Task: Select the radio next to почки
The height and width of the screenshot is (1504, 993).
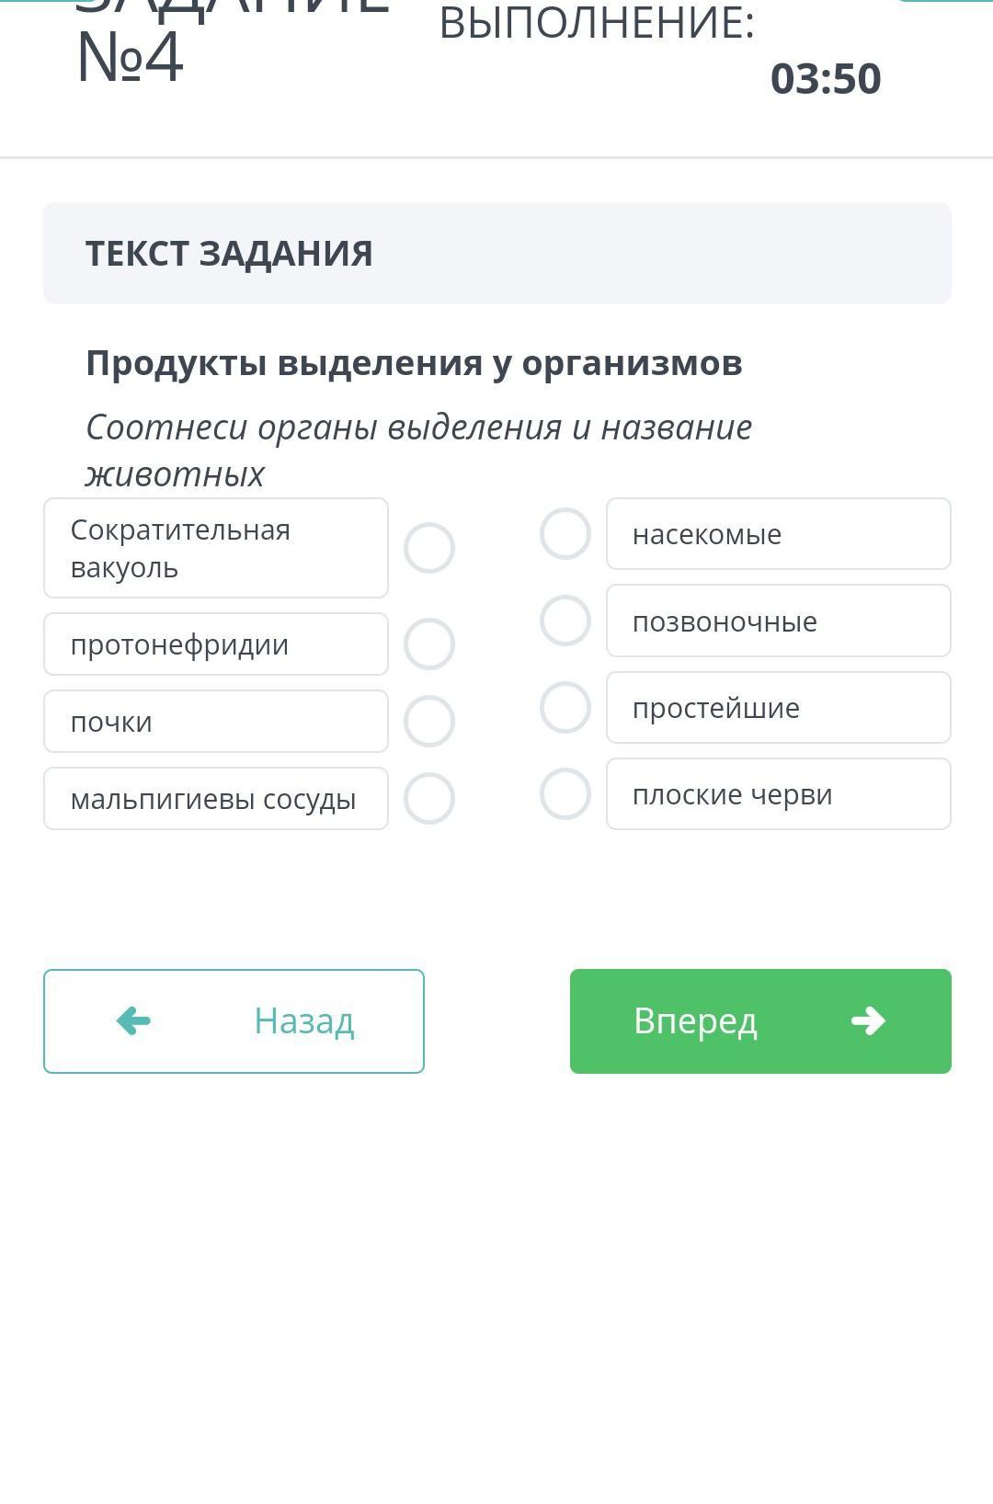Action: [x=429, y=722]
